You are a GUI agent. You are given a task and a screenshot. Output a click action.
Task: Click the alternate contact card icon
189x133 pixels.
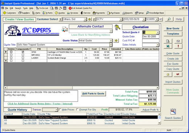point(65,29)
